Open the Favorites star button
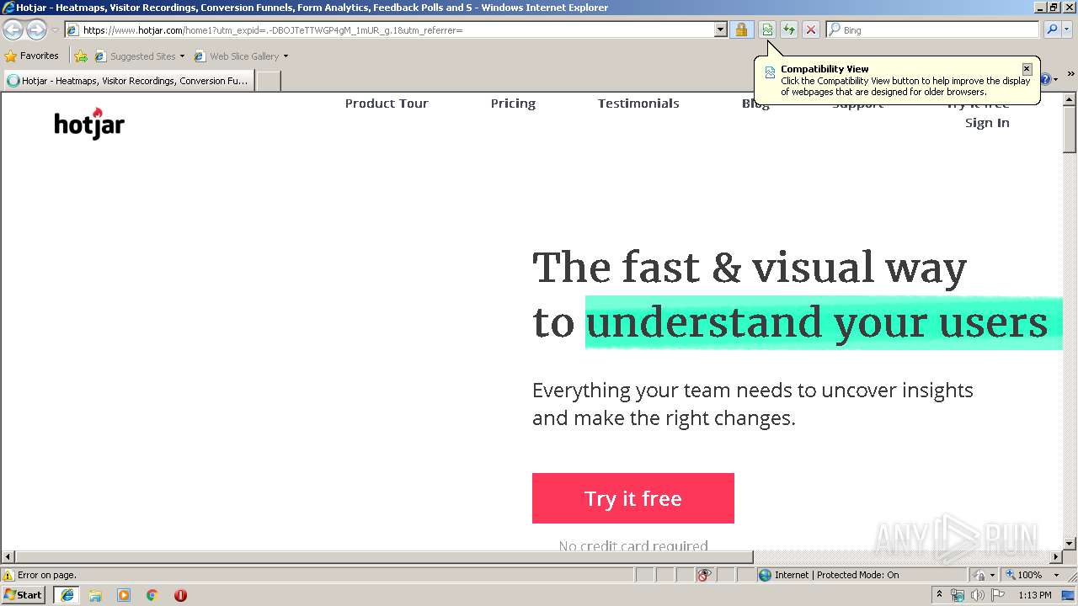The width and height of the screenshot is (1078, 606). [x=32, y=56]
